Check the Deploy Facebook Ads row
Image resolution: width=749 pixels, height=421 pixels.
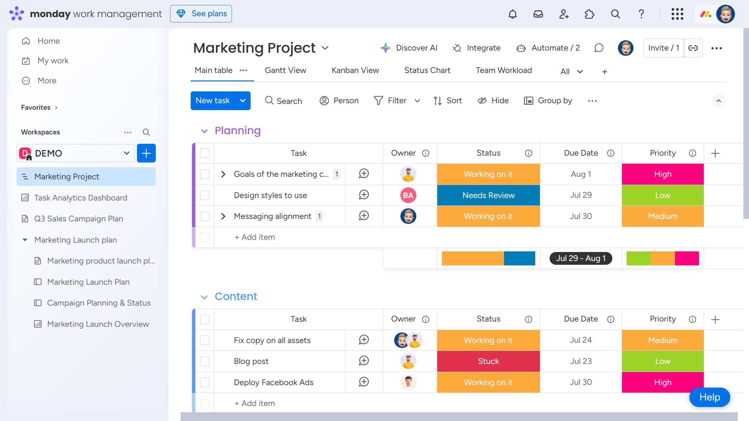click(x=205, y=382)
